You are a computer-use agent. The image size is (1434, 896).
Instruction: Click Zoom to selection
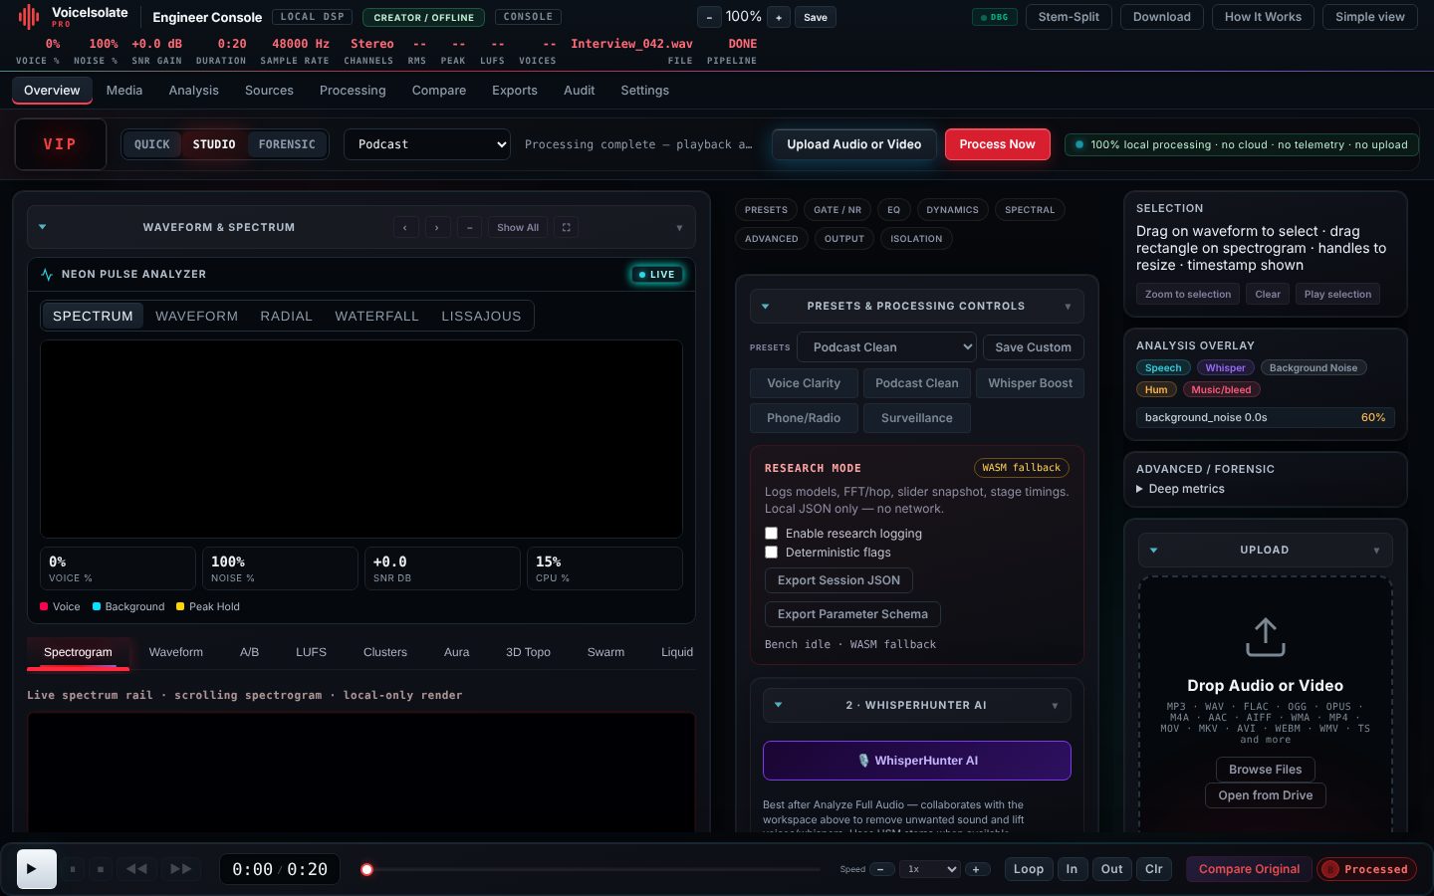click(1188, 295)
